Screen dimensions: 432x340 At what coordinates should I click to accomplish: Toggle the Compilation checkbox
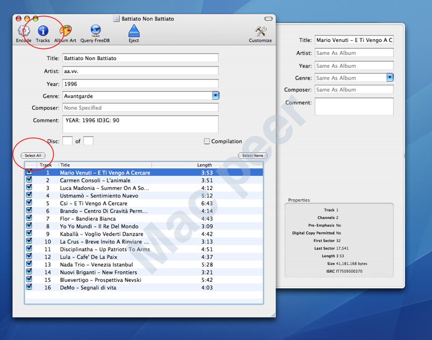[x=207, y=141]
